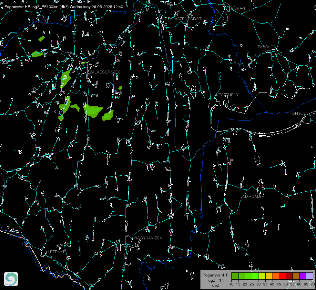
Task: Click the legend scale value 40
Action: [x=272, y=285]
